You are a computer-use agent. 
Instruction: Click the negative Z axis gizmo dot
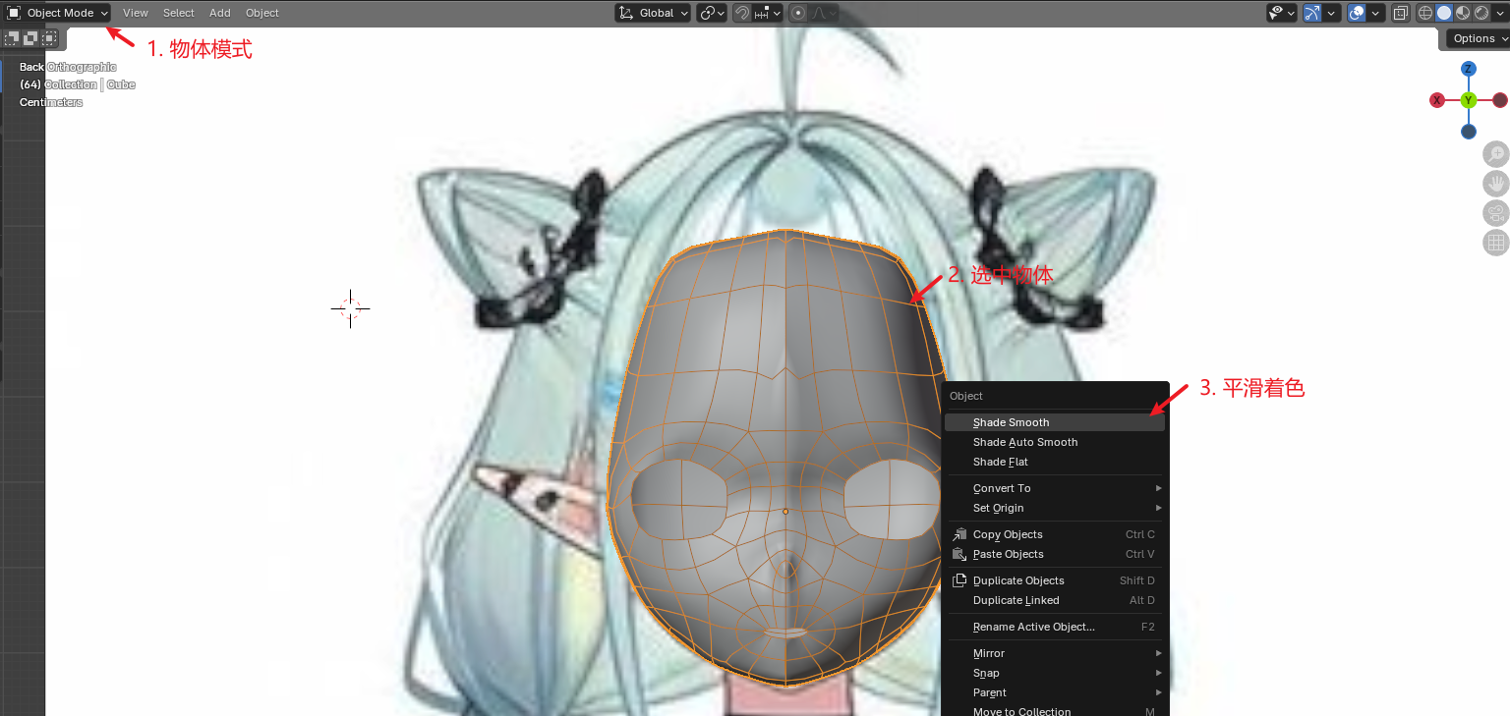click(1468, 132)
